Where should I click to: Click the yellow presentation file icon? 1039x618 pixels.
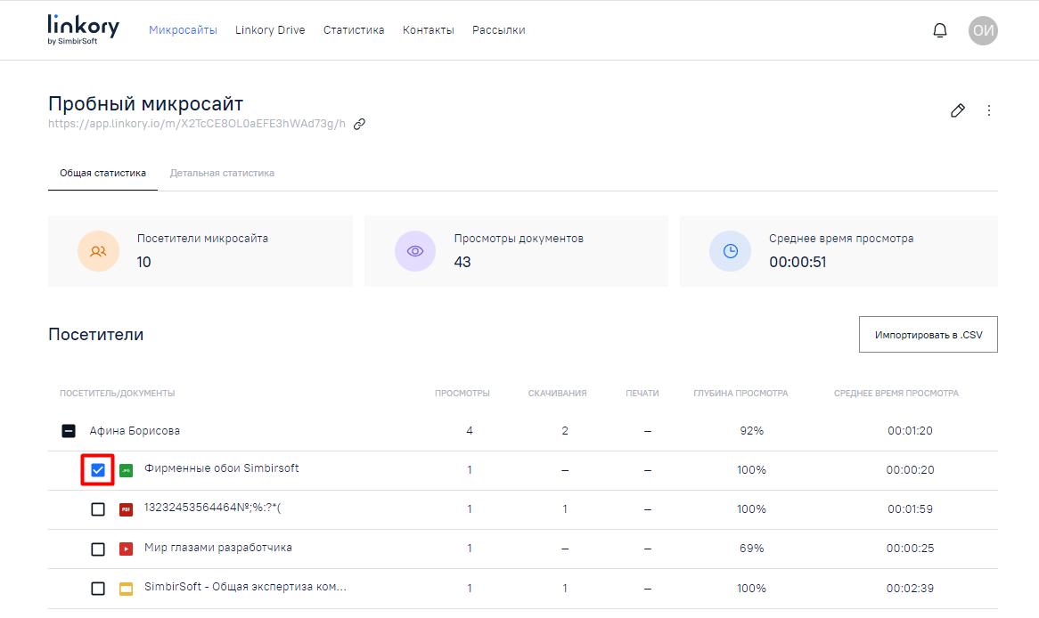(x=126, y=589)
